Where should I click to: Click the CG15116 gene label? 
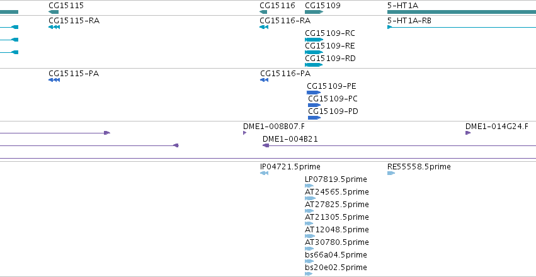[x=277, y=6]
